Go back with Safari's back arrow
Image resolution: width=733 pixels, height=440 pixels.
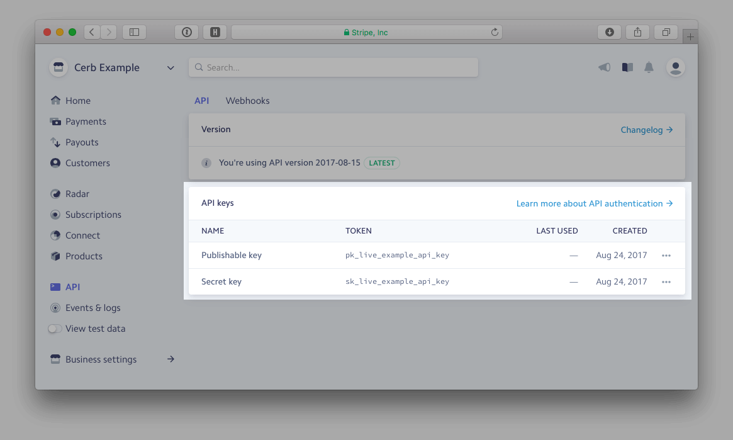click(92, 32)
